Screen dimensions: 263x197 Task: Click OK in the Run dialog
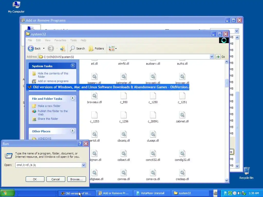click(35, 179)
